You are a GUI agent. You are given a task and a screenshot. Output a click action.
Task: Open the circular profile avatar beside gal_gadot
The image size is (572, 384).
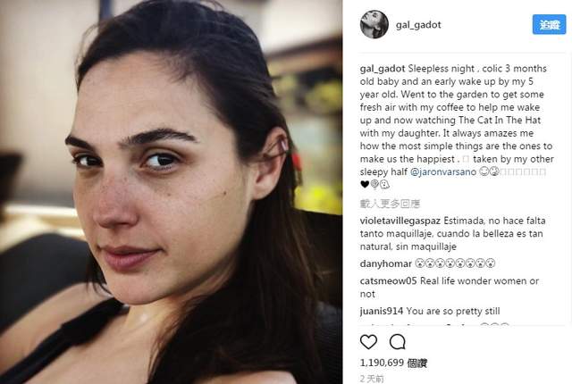pyautogui.click(x=374, y=24)
